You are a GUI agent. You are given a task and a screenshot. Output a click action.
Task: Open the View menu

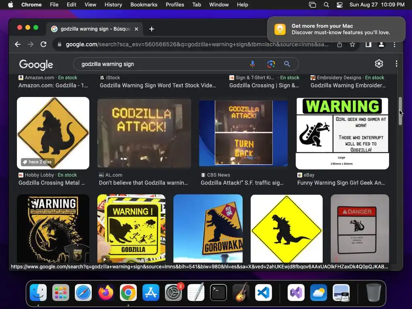tap(91, 5)
